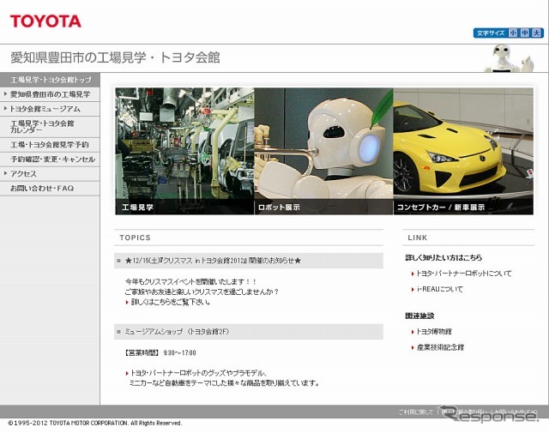Viewport: 549px width, 433px height.
Task: Open 工場見学・トヨタ会館カレンダー
Action: pos(50,127)
